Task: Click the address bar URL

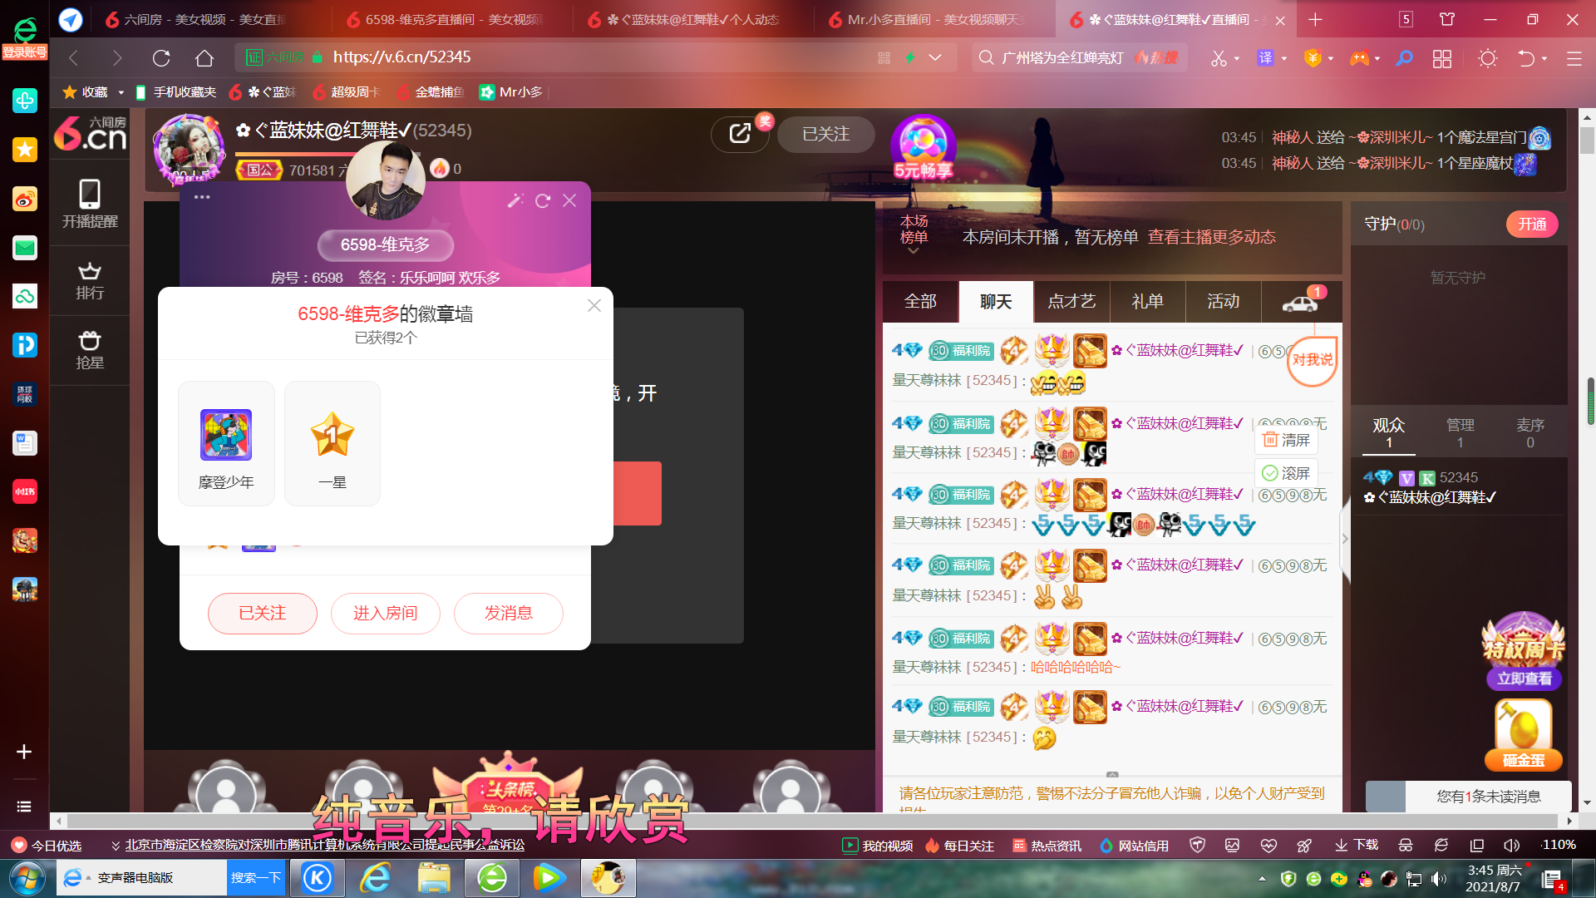Action: coord(401,57)
